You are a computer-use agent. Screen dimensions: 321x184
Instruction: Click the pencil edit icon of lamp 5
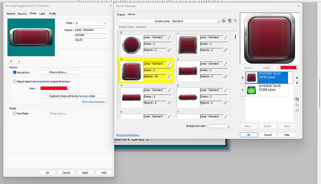pos(225,90)
